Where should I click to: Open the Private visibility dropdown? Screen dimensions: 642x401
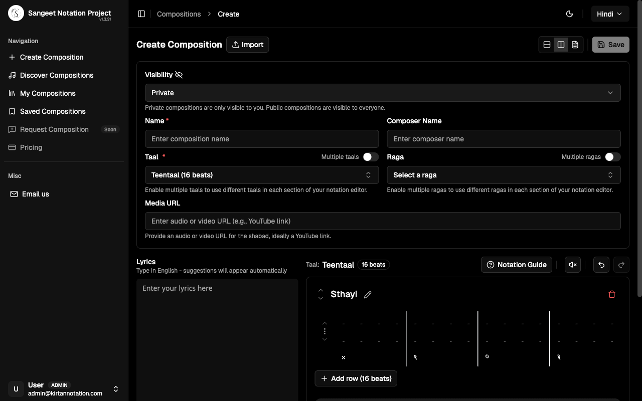tap(383, 92)
